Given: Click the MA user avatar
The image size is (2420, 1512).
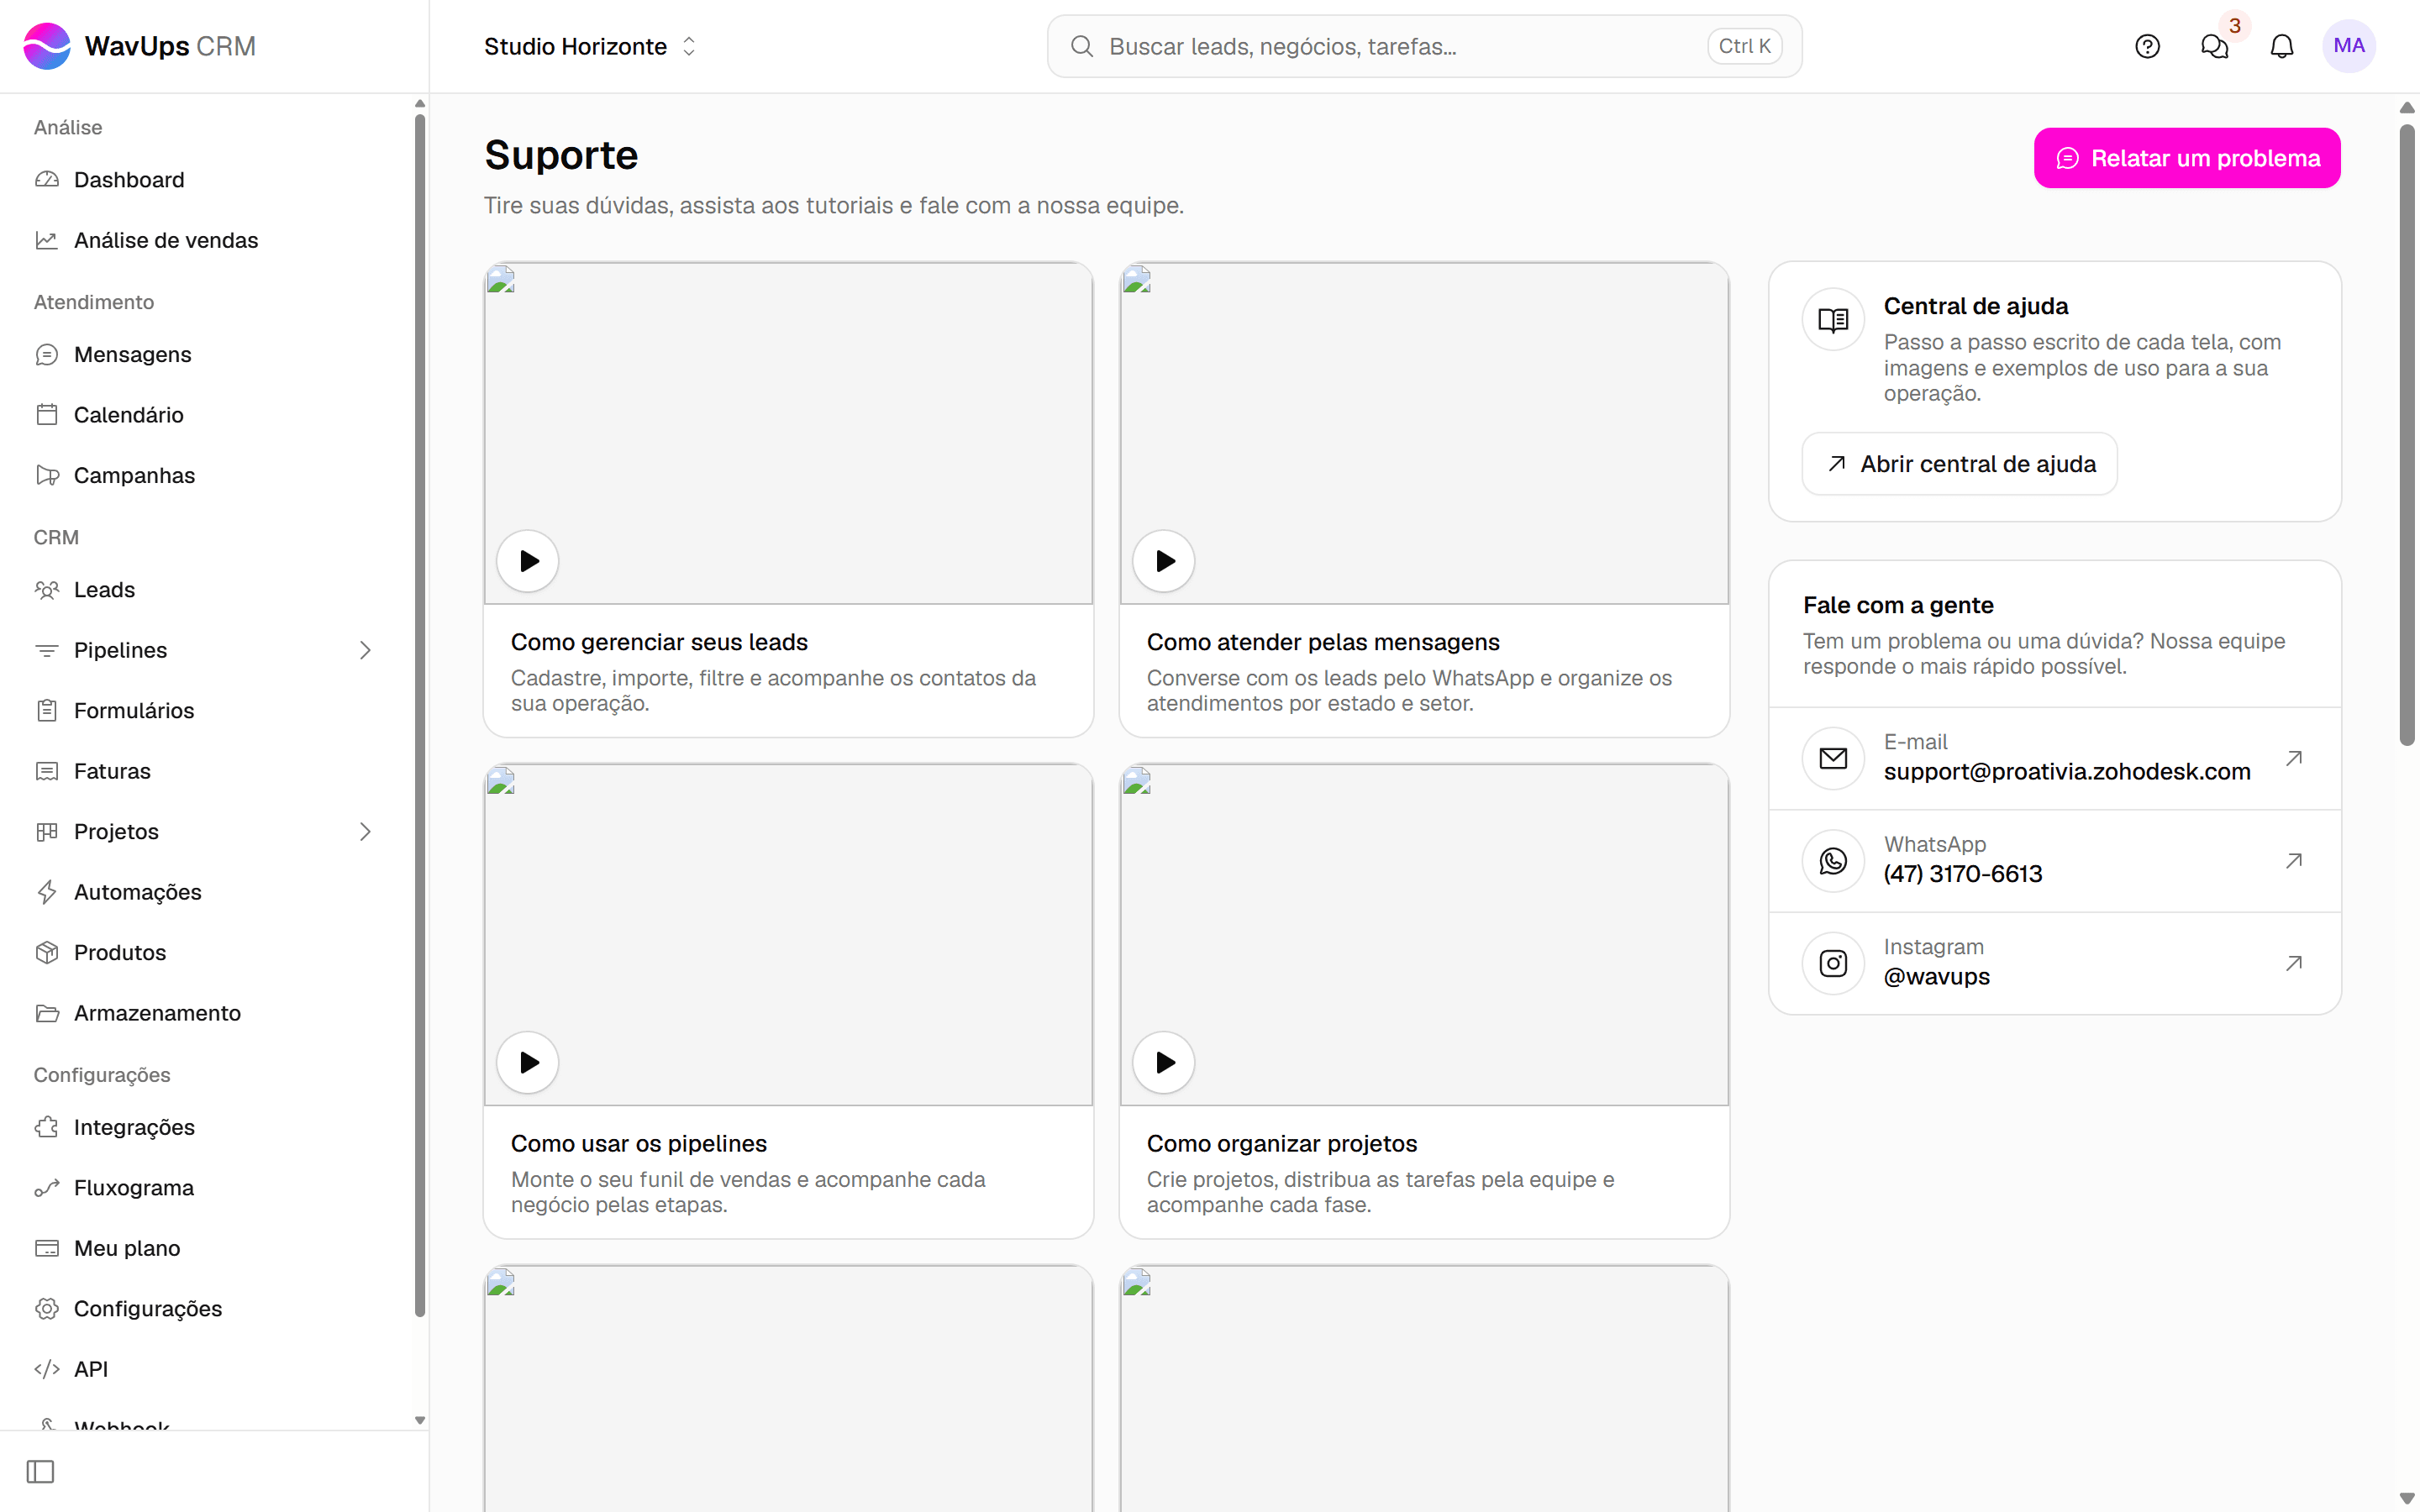Looking at the screenshot, I should [x=2348, y=46].
